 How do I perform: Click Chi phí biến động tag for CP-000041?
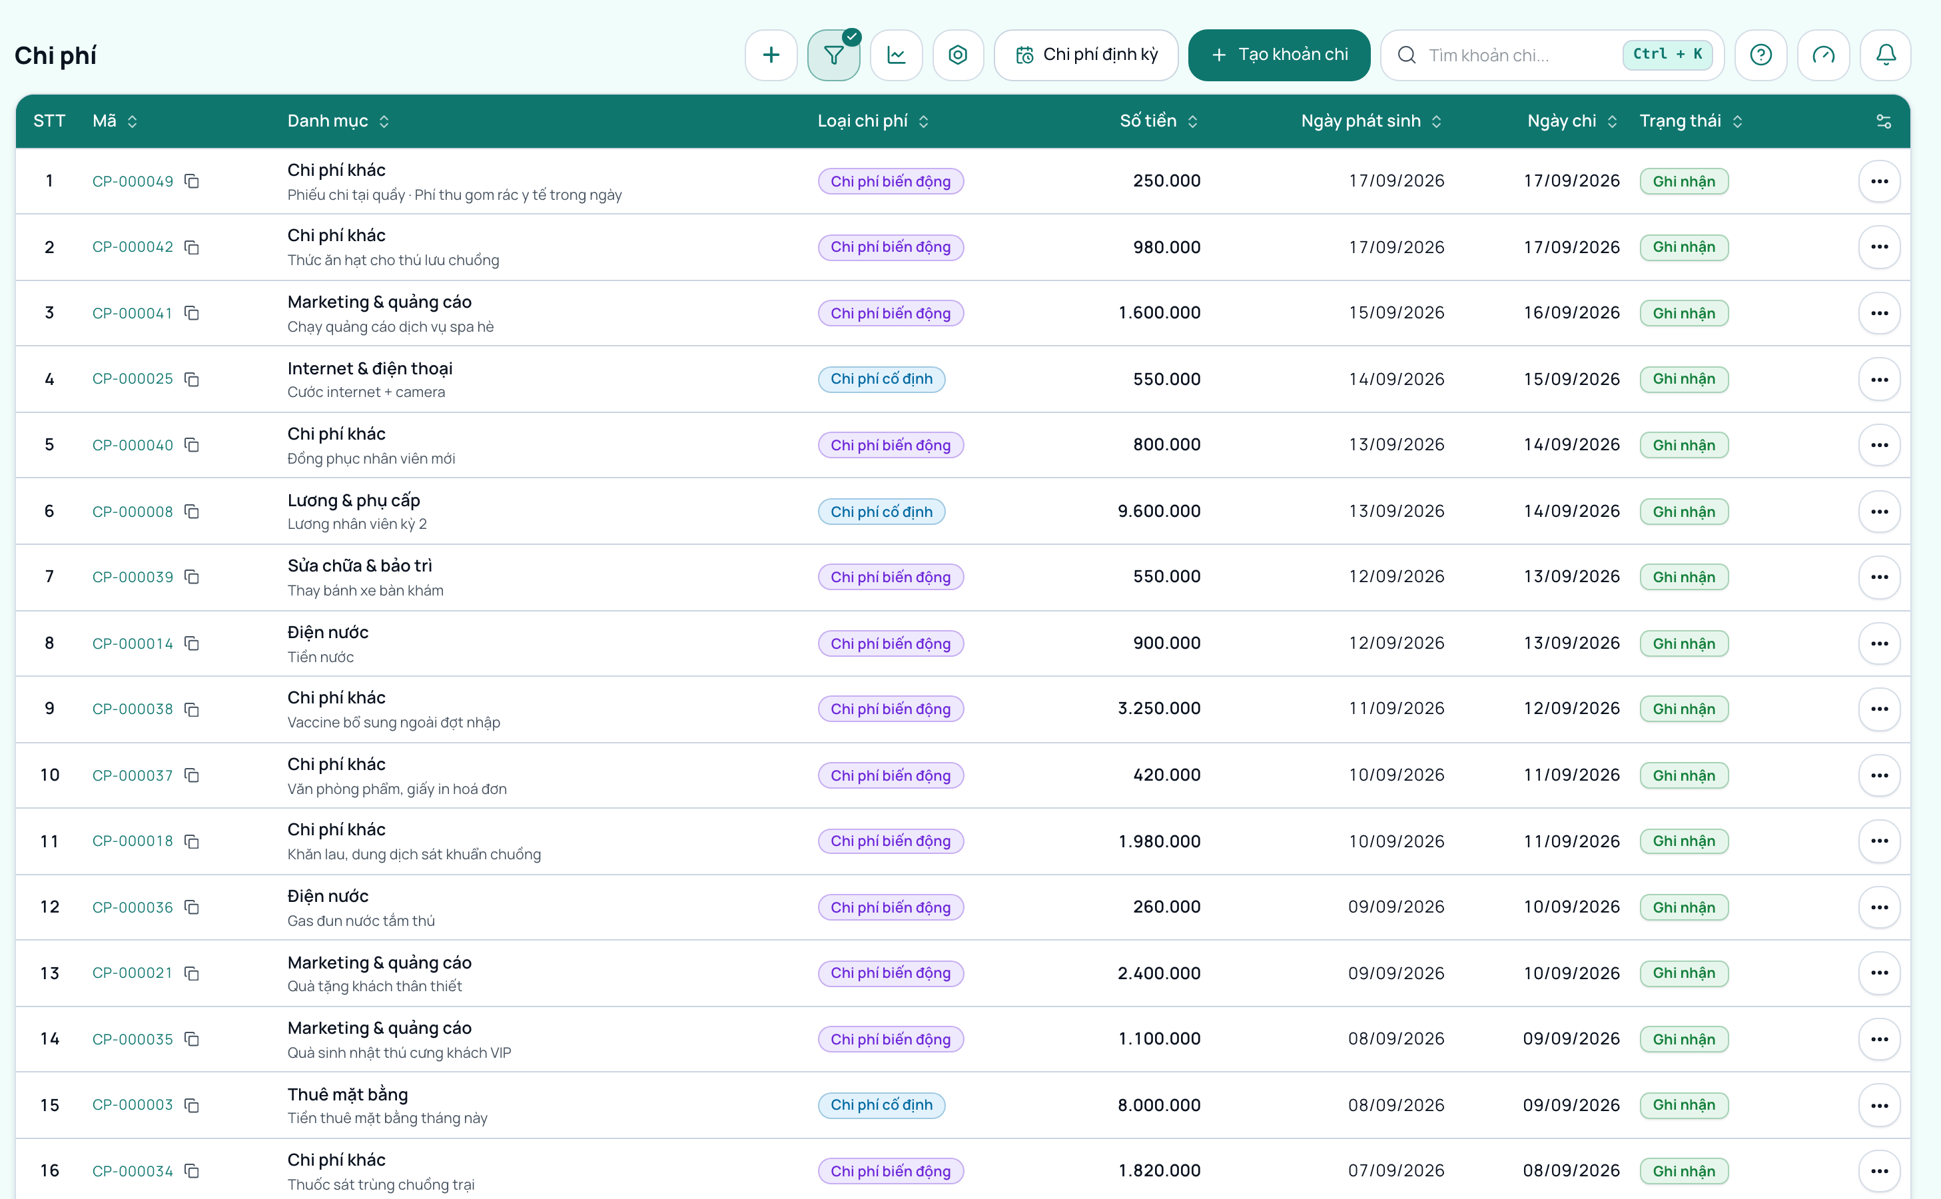(x=891, y=313)
